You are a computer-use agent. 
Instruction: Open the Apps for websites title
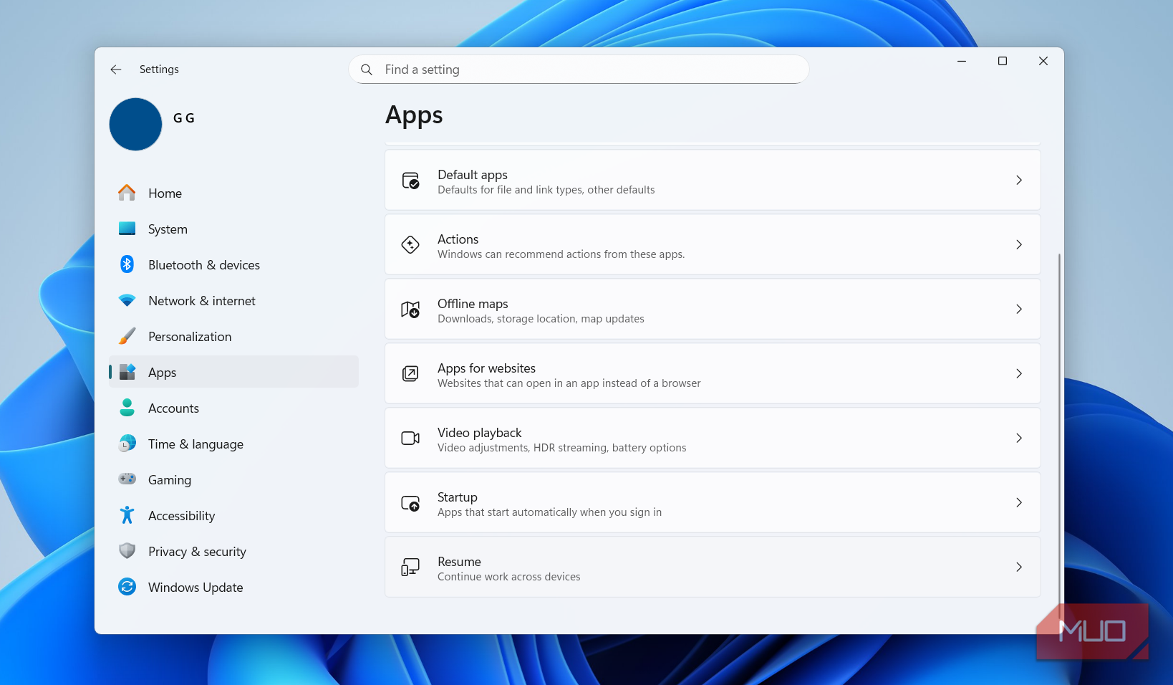point(487,368)
